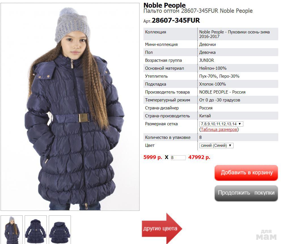Select the second thumbnail showing coat front
The image size is (281, 244).
(x=36, y=230)
